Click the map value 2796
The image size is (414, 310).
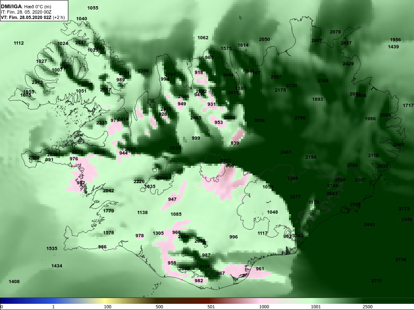point(300,118)
